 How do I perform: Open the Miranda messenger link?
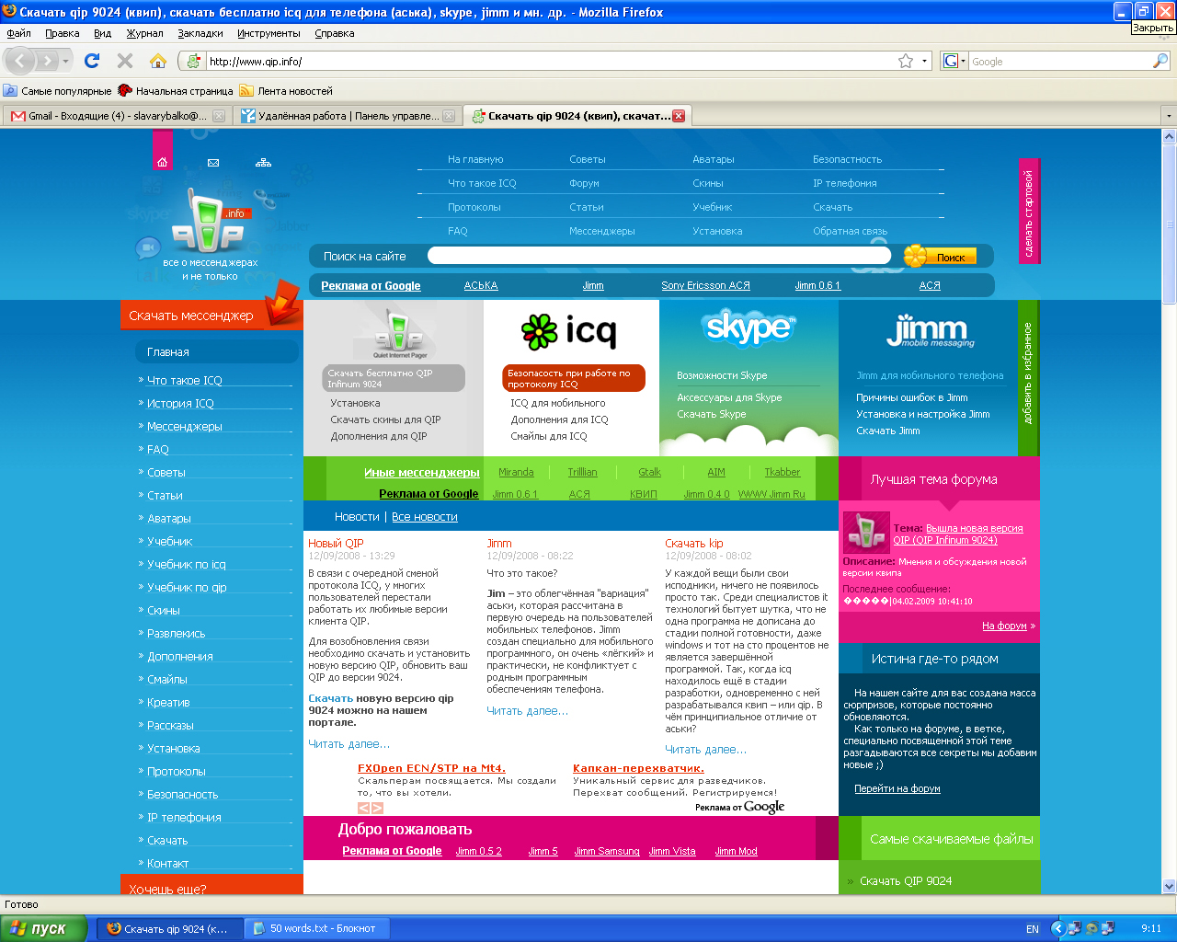tap(516, 472)
